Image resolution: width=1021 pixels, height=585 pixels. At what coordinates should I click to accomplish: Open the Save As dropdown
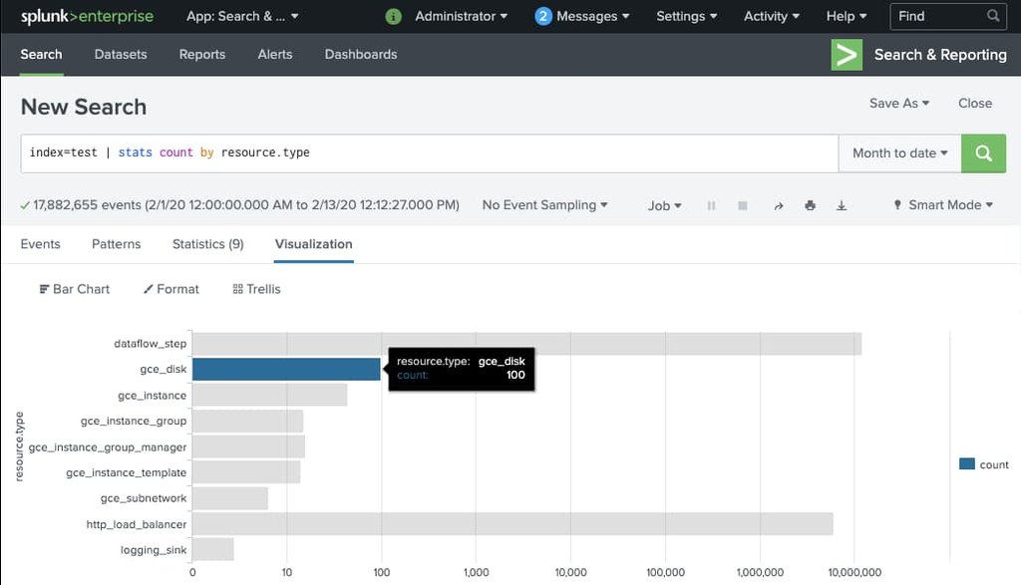point(899,104)
